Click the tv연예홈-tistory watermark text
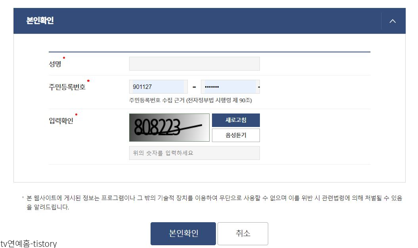This screenshot has height=248, width=418. [29, 244]
